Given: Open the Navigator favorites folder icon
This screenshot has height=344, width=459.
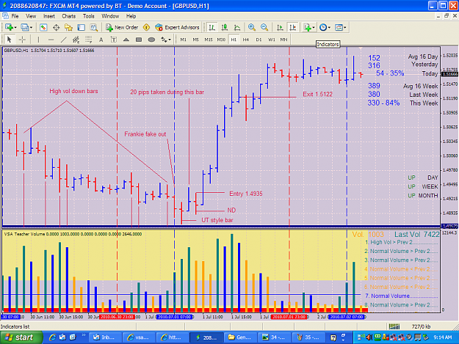Looking at the screenshot, I should [x=68, y=27].
